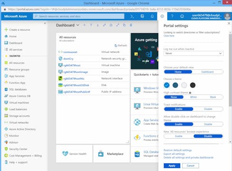Open the Marketplace tile
232x171 pixels.
[112, 154]
